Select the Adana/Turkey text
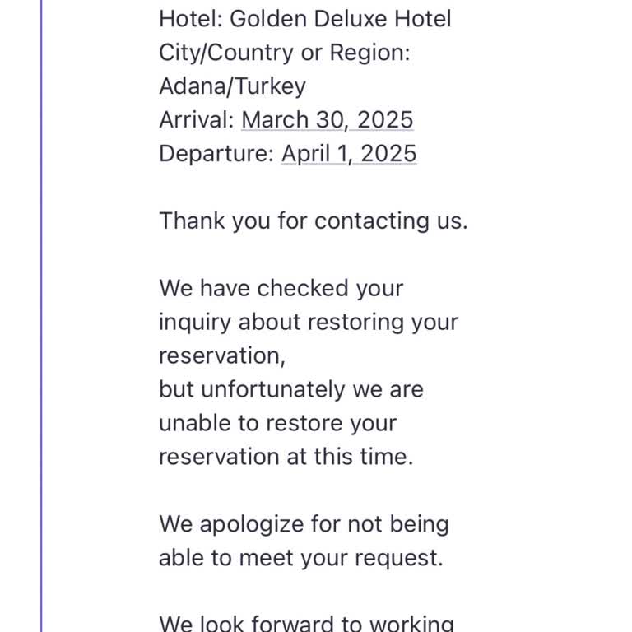 point(232,86)
